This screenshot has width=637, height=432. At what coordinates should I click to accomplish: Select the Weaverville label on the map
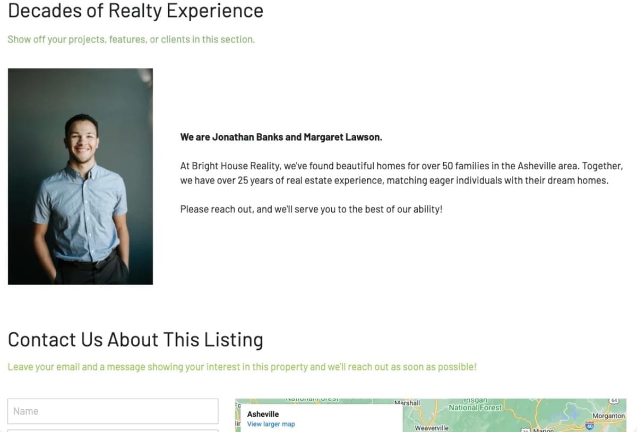pyautogui.click(x=432, y=428)
